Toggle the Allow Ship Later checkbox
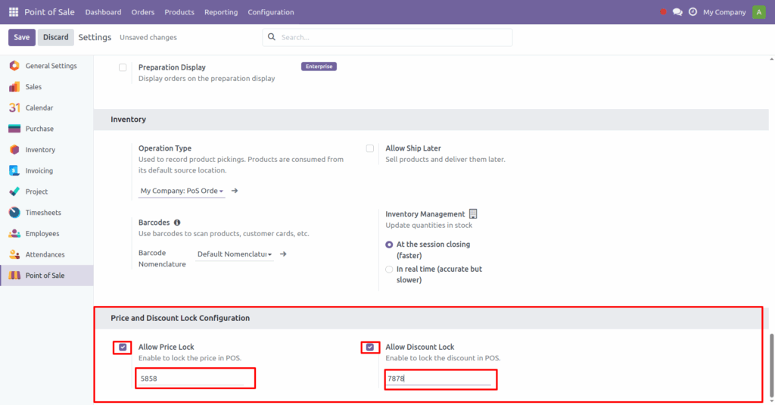Screen dimensions: 775x405 370,148
